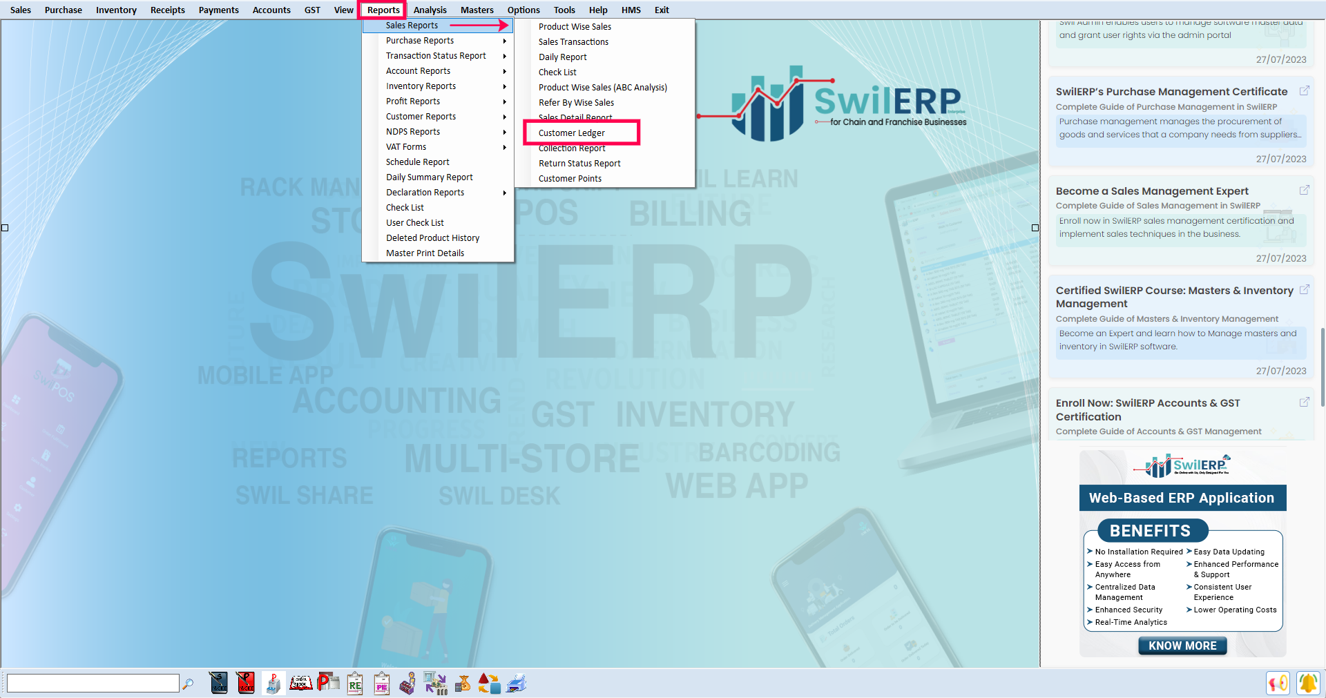Choose Product Wise Sales report
This screenshot has height=698, width=1326.
[575, 27]
